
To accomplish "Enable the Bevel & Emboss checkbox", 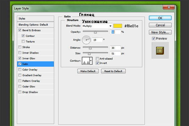I will point(20,30).
